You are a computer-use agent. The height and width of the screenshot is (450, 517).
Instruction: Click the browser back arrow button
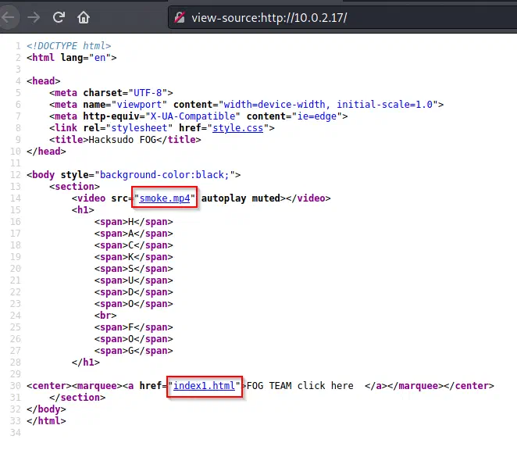7,17
